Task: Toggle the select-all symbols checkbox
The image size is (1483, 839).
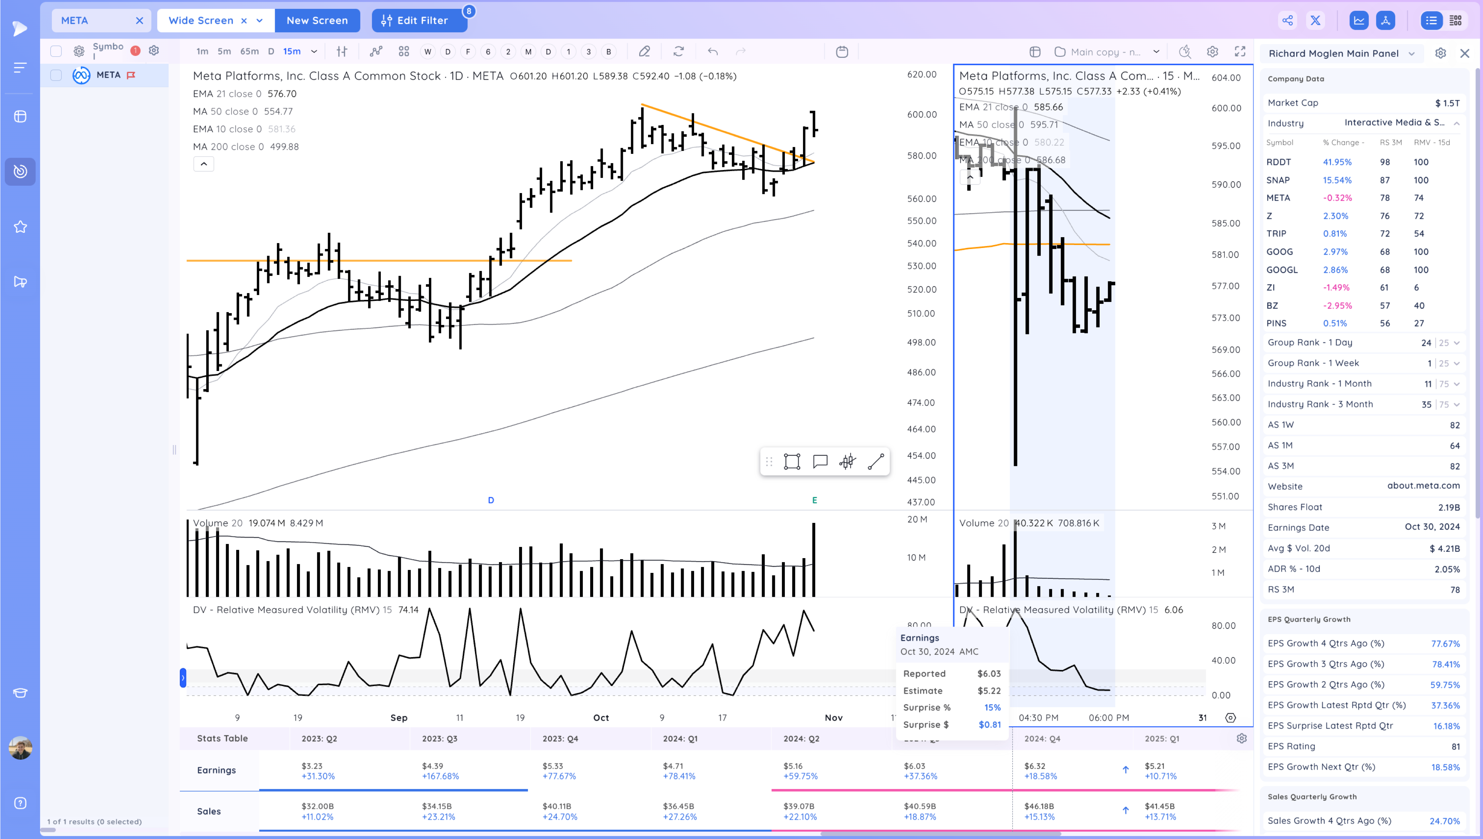Action: tap(56, 51)
